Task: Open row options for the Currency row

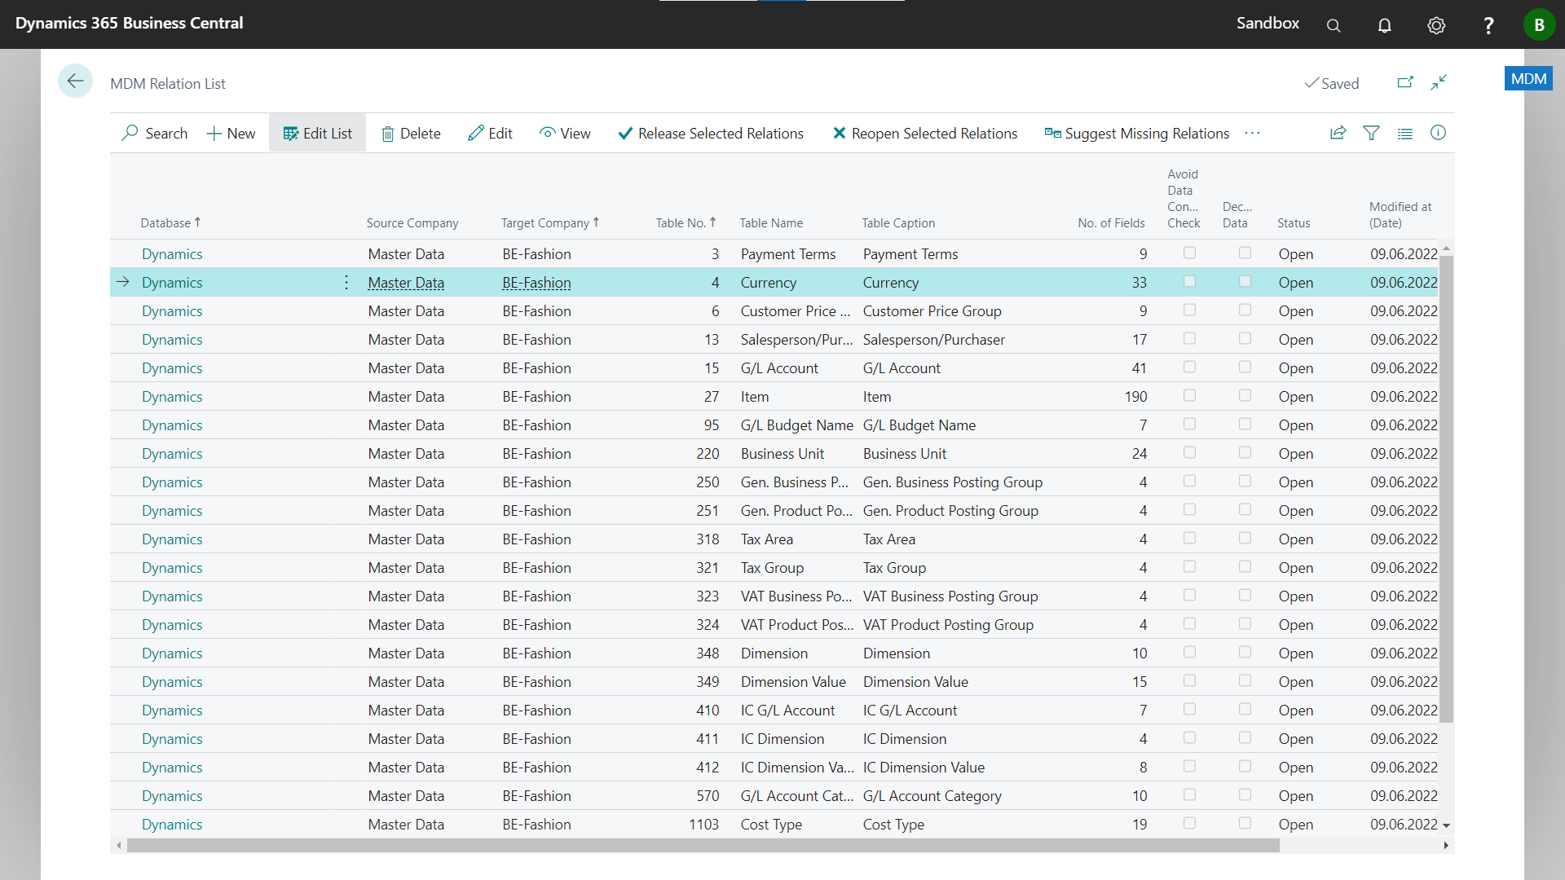Action: 346,282
